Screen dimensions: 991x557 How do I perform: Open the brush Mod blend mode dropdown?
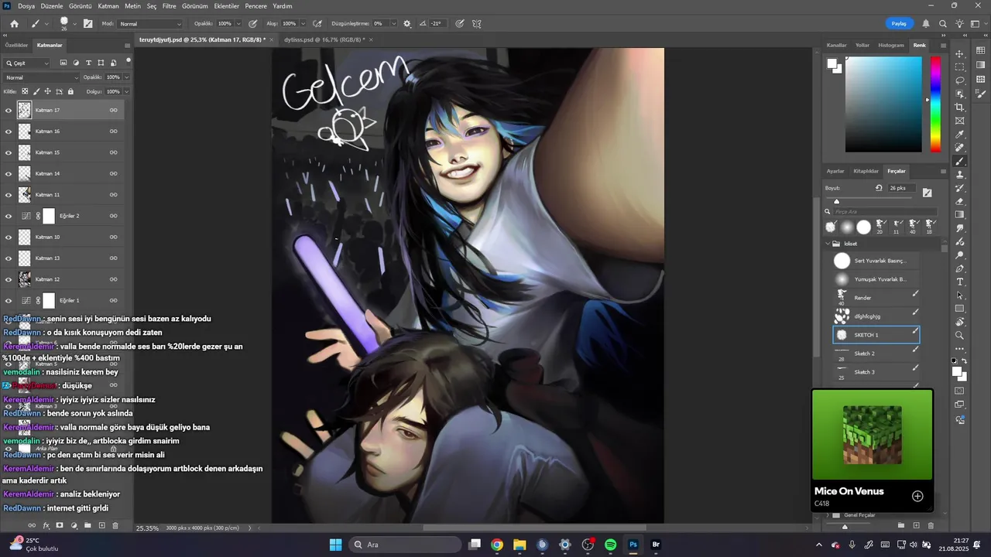(x=151, y=24)
